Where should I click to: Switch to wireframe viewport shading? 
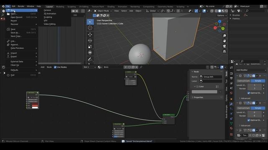coord(216,11)
